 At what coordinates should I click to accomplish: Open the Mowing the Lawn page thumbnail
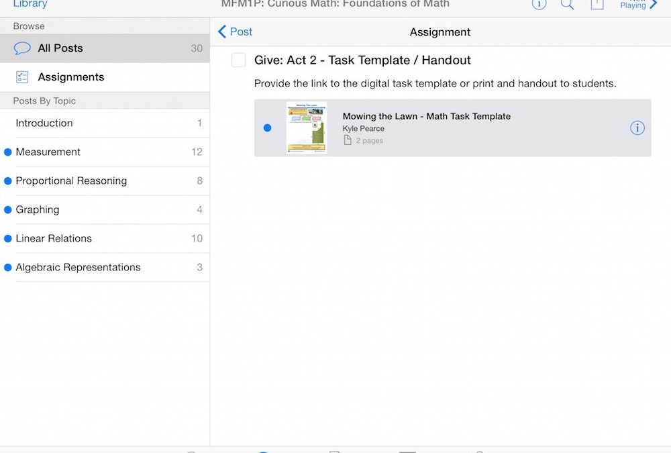[x=306, y=128]
